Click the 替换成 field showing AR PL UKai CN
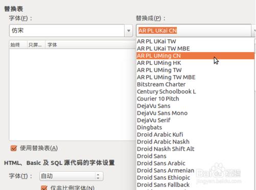Viewport: 256px width, 190px height. pos(194,31)
